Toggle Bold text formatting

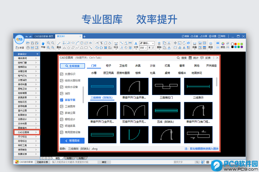[149, 48]
